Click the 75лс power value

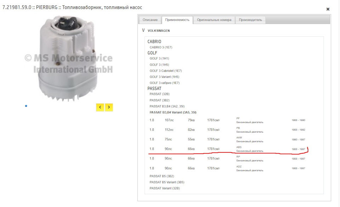[168, 139]
